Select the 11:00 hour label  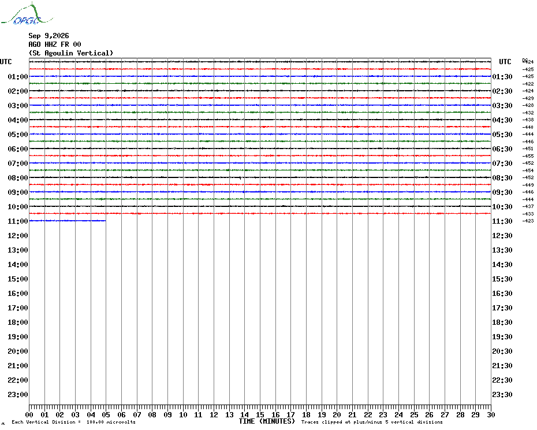coord(18,221)
